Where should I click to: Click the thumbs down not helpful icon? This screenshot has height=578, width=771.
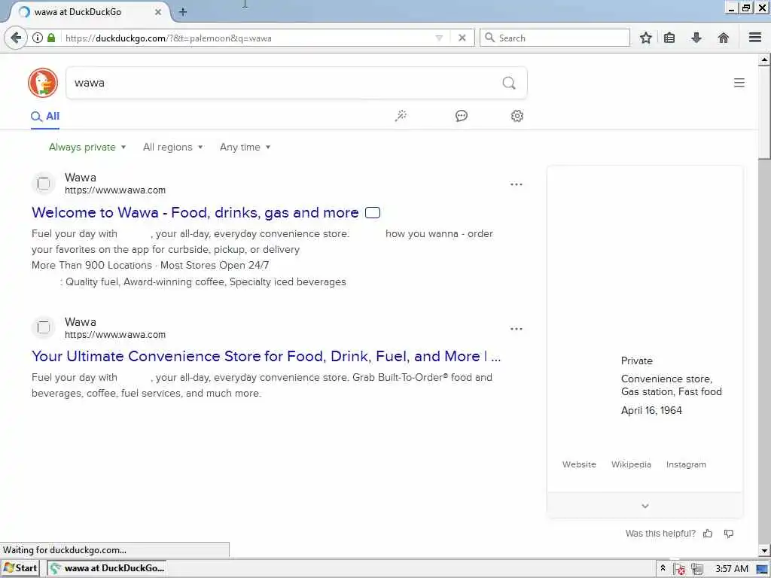point(729,534)
